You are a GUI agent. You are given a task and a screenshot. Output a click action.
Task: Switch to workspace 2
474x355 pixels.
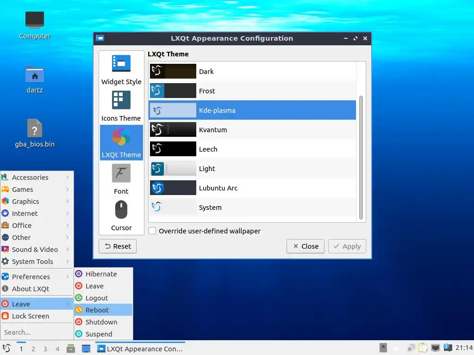(33, 349)
